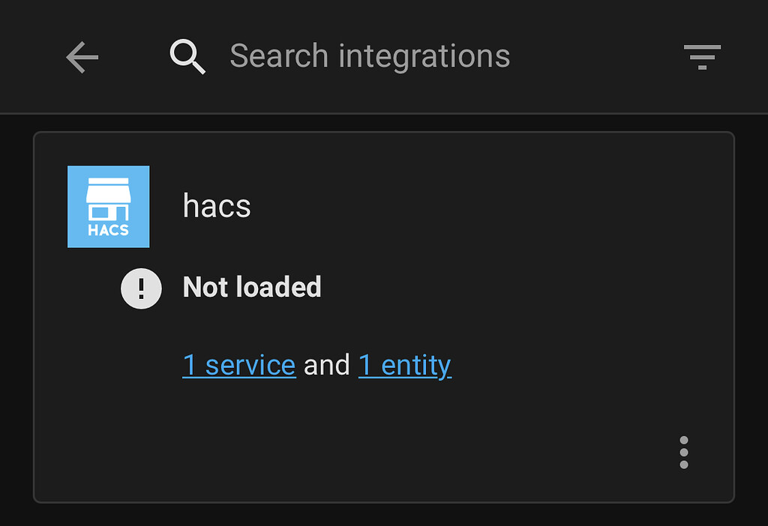Screen dimensions: 768x526
Task: Open the integration filter dropdown
Action: [701, 55]
